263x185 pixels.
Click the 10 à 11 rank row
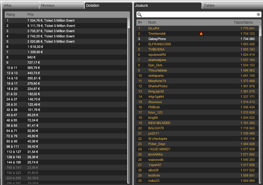coord(66,68)
